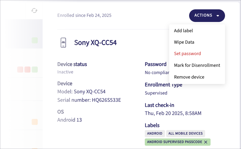This screenshot has width=241, height=149.
Task: Choose Mark for Disenrollment
Action: point(197,65)
